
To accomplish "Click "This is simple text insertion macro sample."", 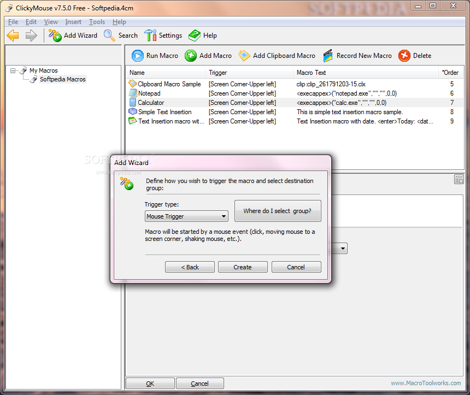I will pyautogui.click(x=350, y=112).
